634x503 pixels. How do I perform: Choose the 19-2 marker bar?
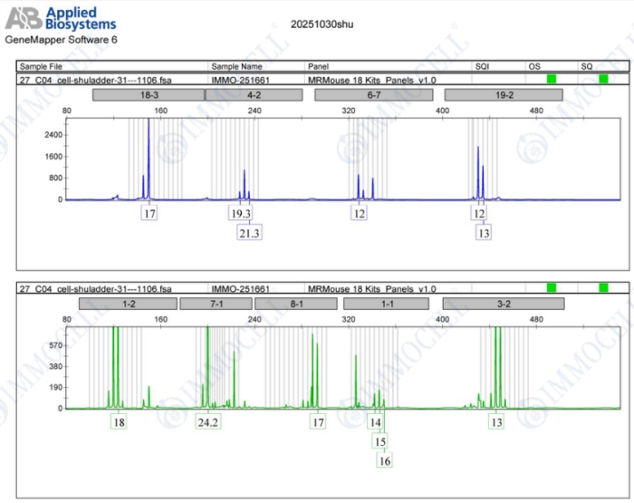point(504,95)
